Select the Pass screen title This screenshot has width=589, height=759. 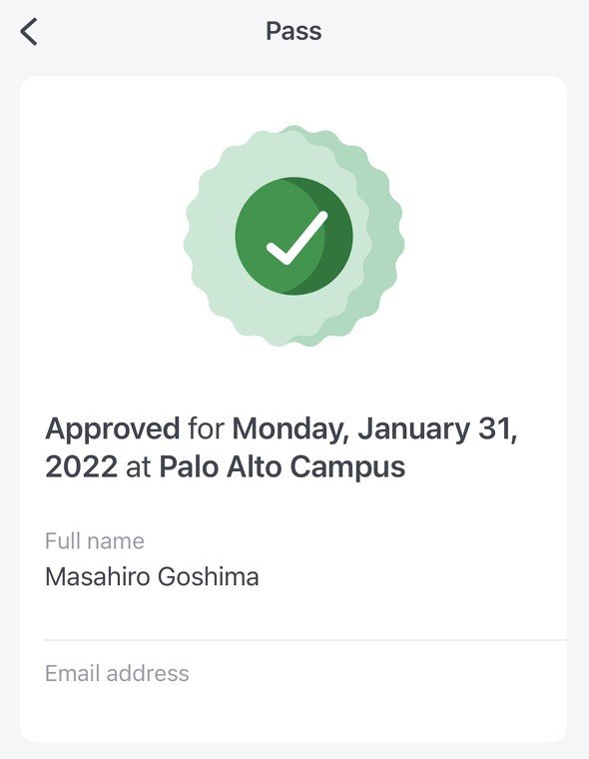coord(294,32)
